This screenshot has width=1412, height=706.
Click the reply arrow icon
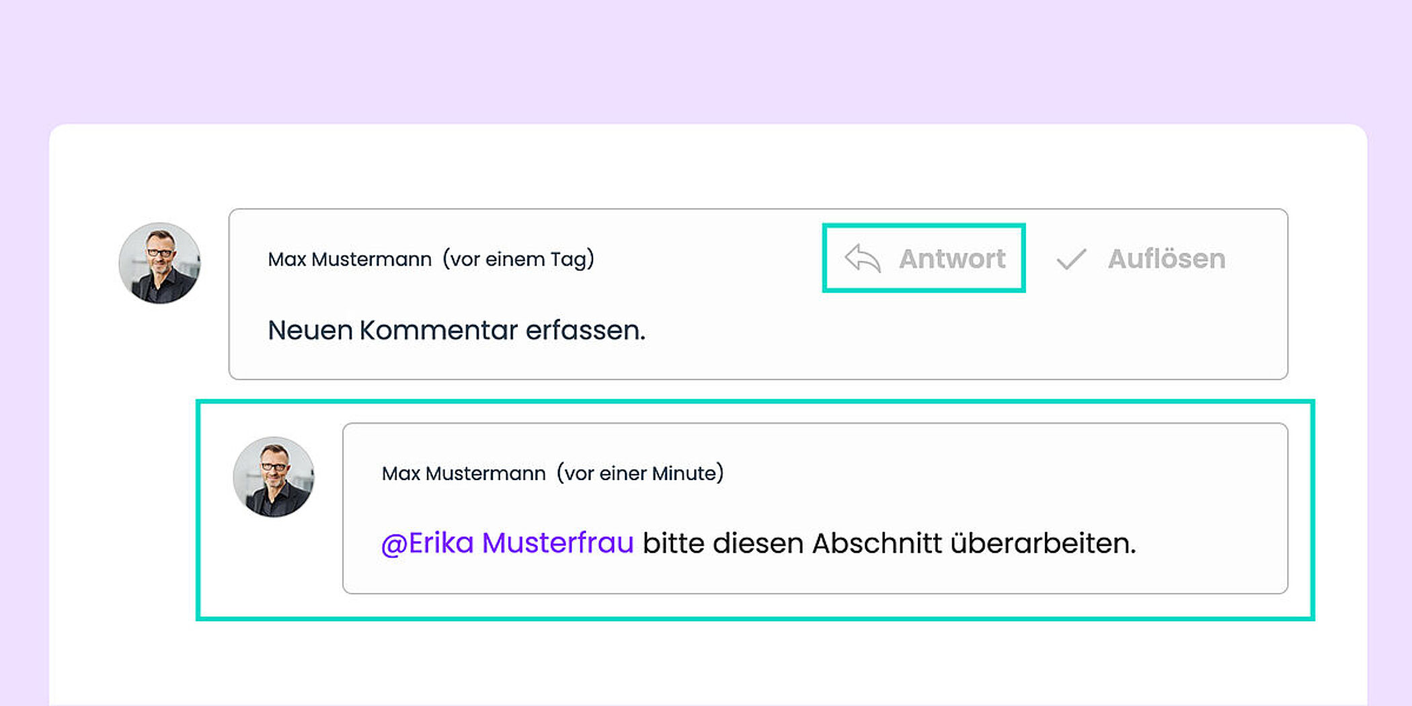click(x=863, y=259)
